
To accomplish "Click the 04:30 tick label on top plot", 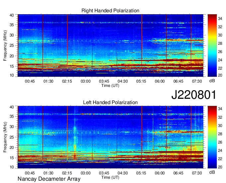I will pos(123,81).
